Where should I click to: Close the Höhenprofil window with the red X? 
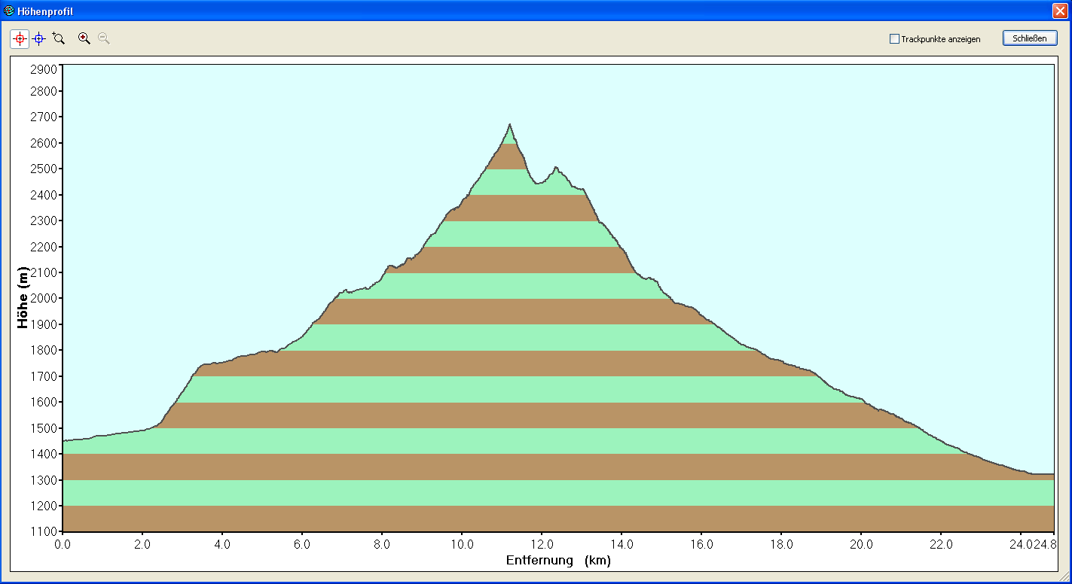coord(1060,11)
